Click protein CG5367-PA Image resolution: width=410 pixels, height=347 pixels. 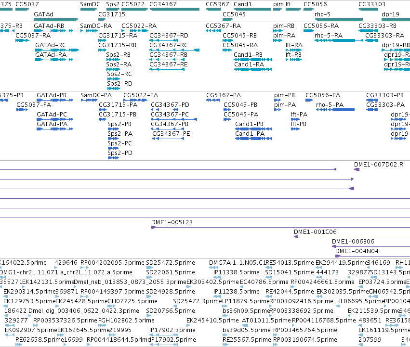tap(213, 100)
